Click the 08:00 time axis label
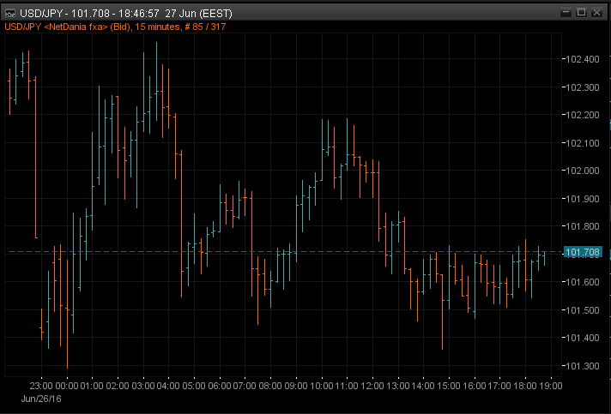 click(x=270, y=386)
